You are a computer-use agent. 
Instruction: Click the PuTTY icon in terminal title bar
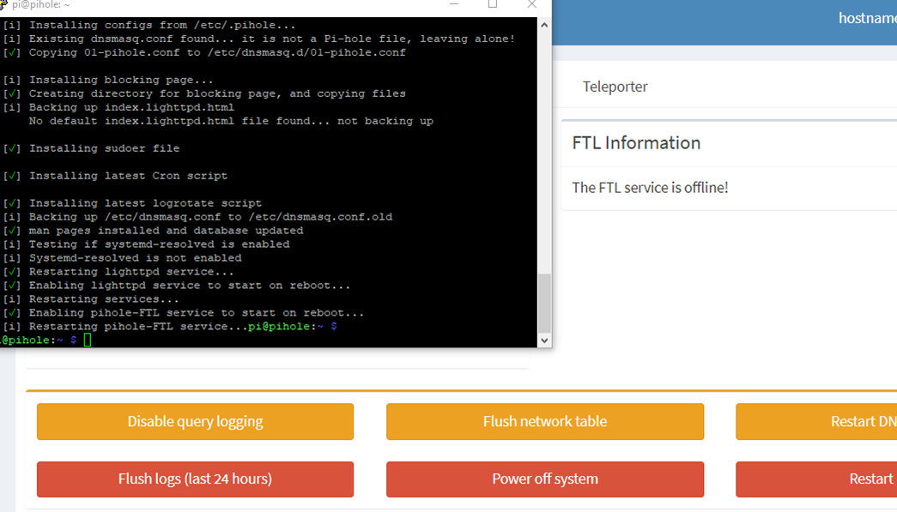point(3,4)
